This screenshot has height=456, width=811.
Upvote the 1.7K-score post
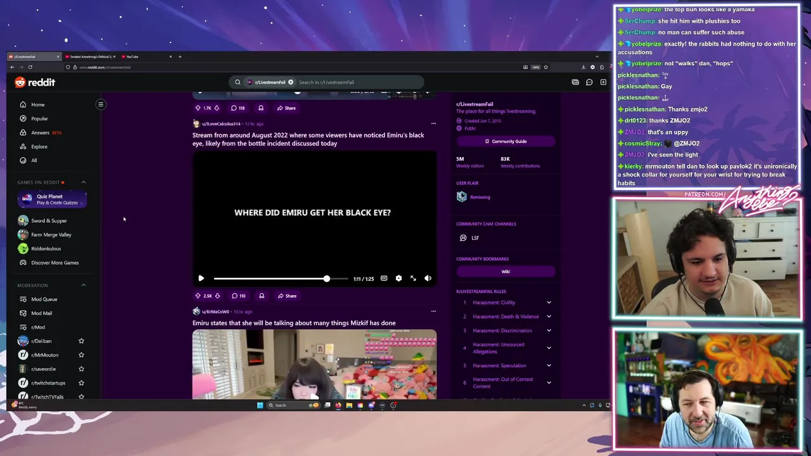pyautogui.click(x=198, y=108)
